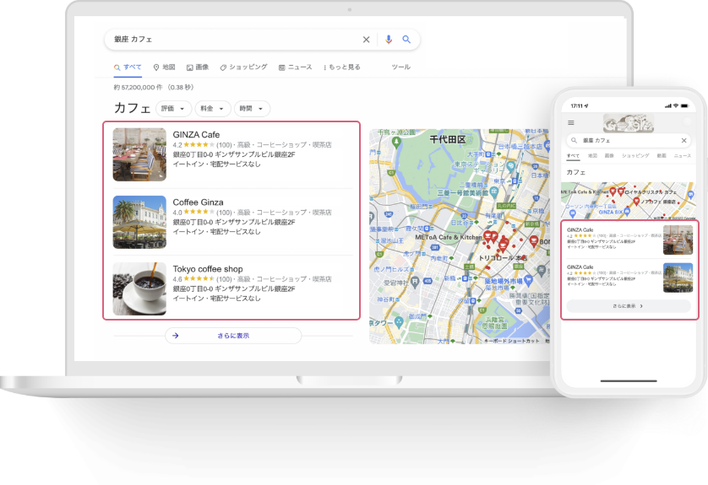Tap さらに表示 button on the phone
Image resolution: width=708 pixels, height=485 pixels.
pos(628,306)
